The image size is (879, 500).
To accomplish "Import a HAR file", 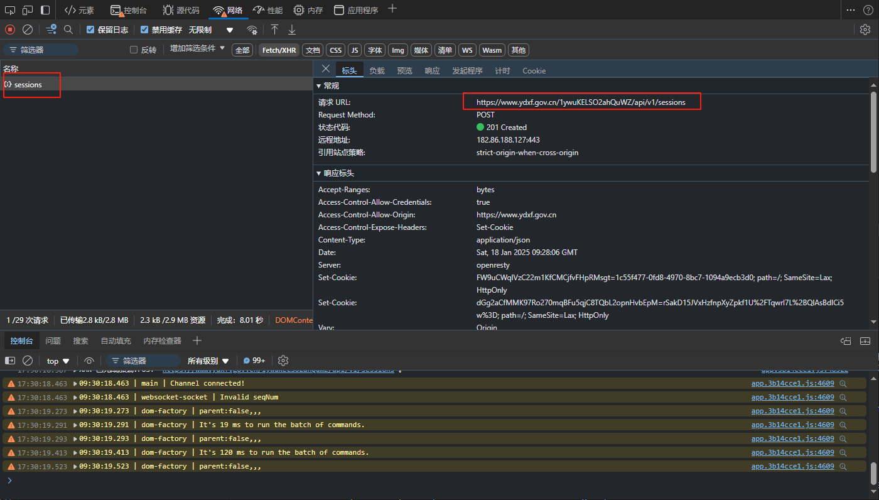I will pyautogui.click(x=274, y=30).
